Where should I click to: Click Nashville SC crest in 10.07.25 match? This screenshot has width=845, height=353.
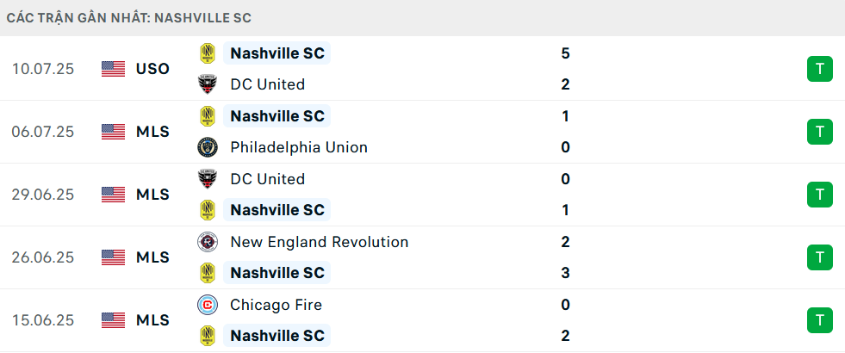[x=208, y=53]
